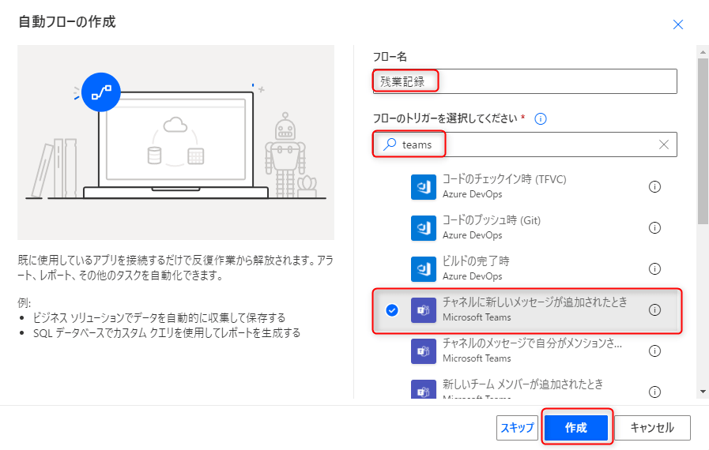Click the Azure DevOps icon for コードのチェックイン時 (TFVC)
Viewport: 709px width, 450px height.
click(424, 187)
